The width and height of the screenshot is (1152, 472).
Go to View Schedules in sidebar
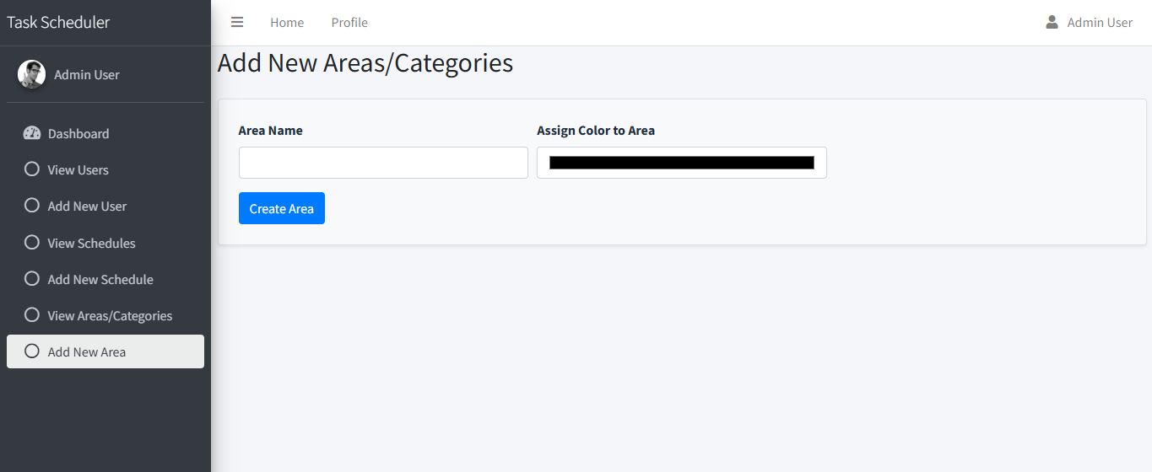coord(91,243)
